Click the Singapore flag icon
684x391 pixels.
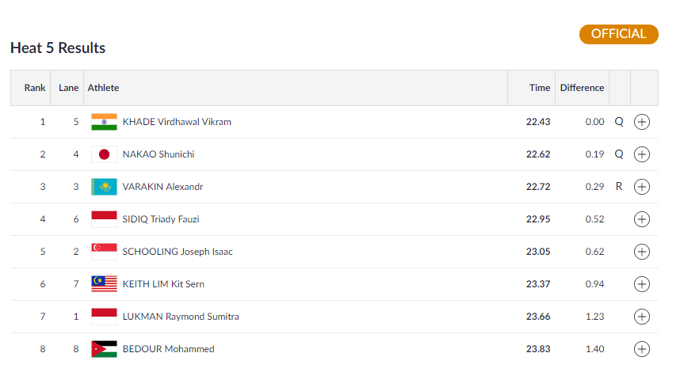pyautogui.click(x=105, y=252)
